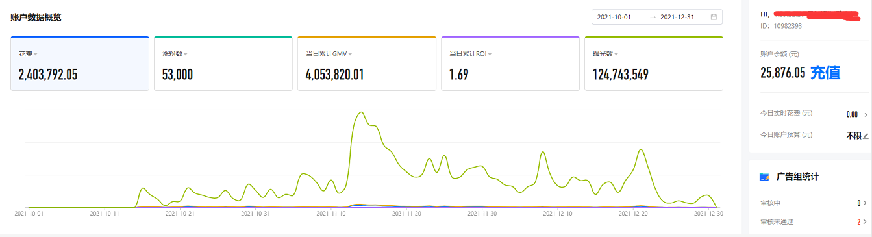This screenshot has height=237, width=872.
Task: Click the 2021-11-30 axis label
Action: (x=482, y=213)
